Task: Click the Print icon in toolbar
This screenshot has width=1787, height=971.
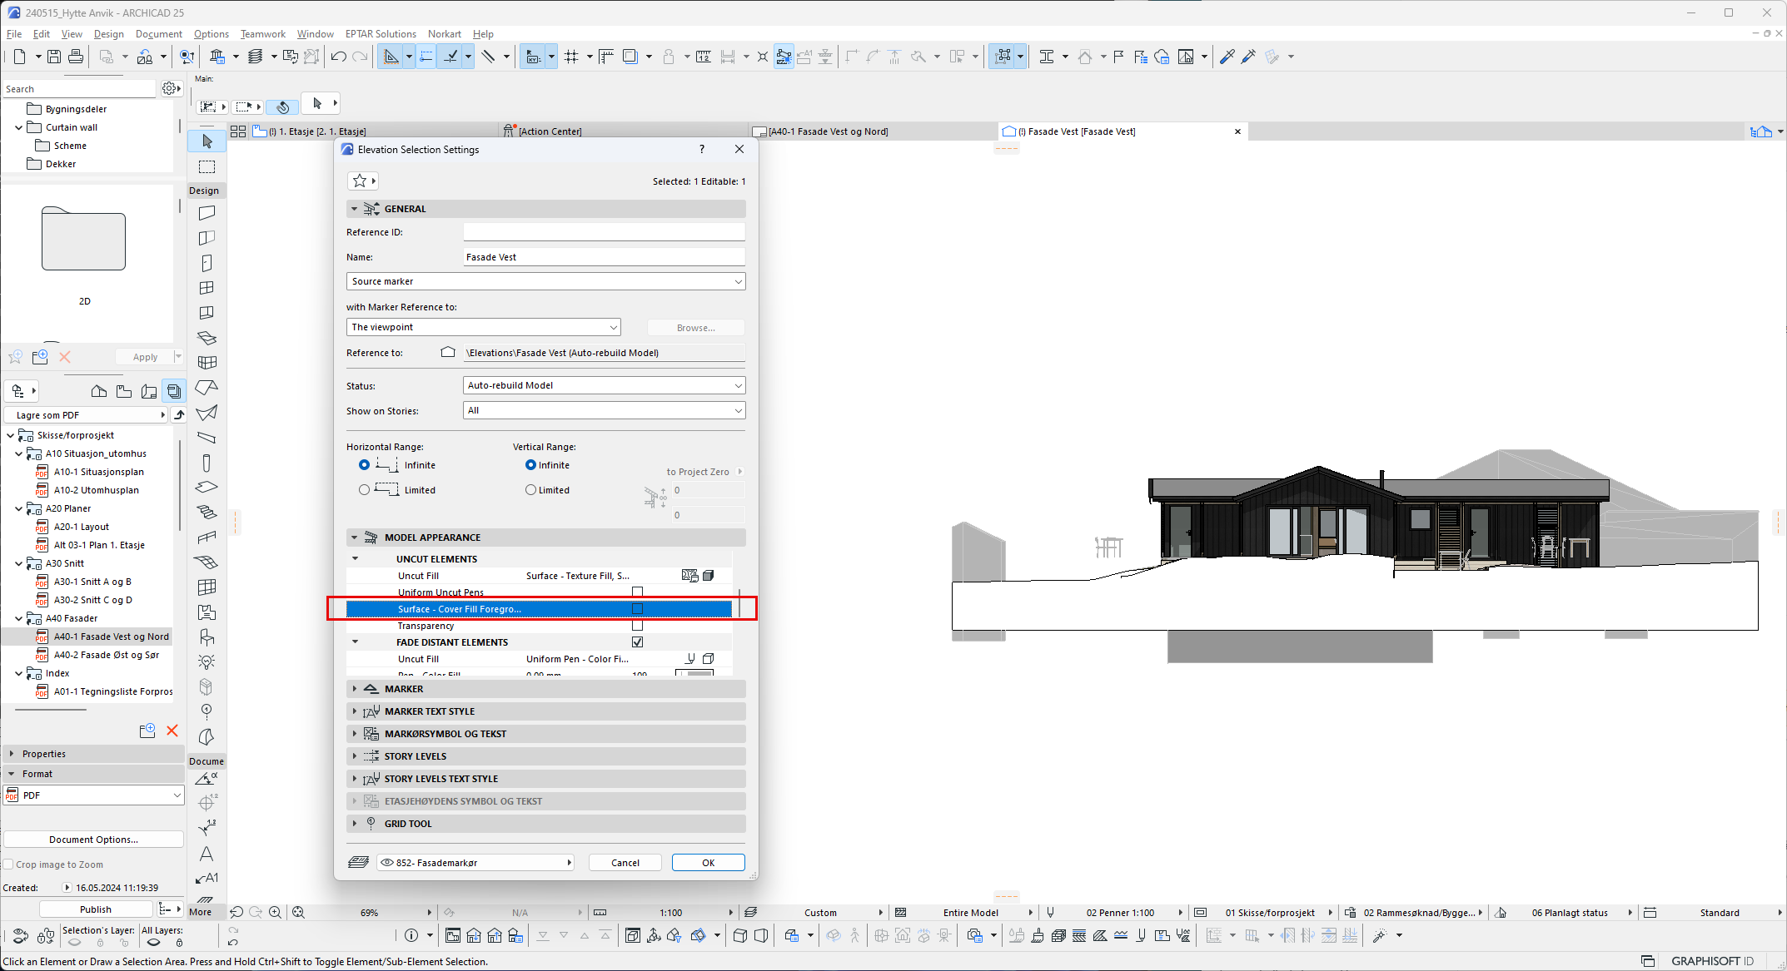Action: point(76,57)
